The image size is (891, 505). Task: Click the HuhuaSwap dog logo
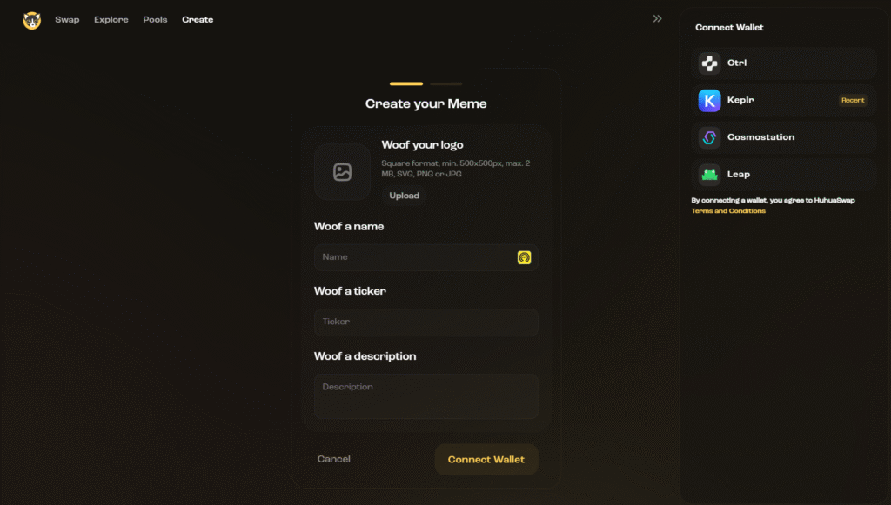click(32, 20)
